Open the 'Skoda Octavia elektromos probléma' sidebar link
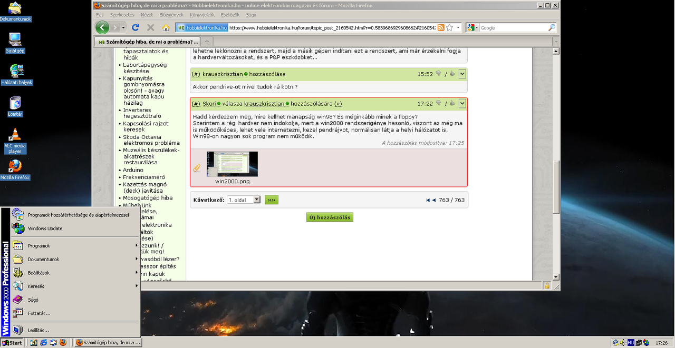The height and width of the screenshot is (348, 675). tap(151, 140)
